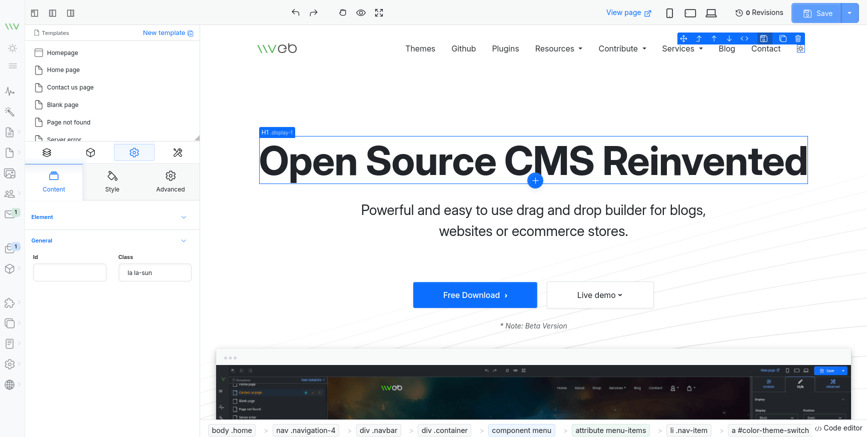Open the magic wand tool in sidebar

pyautogui.click(x=10, y=111)
